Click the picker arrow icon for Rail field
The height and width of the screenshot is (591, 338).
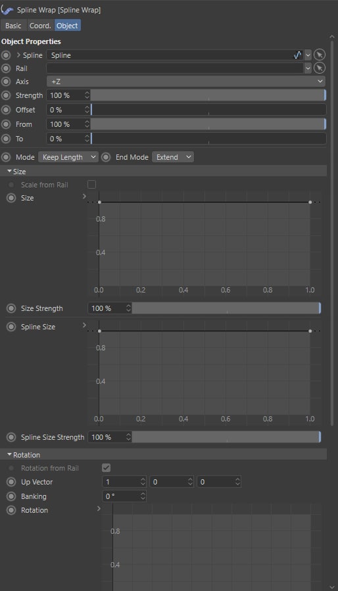click(320, 68)
